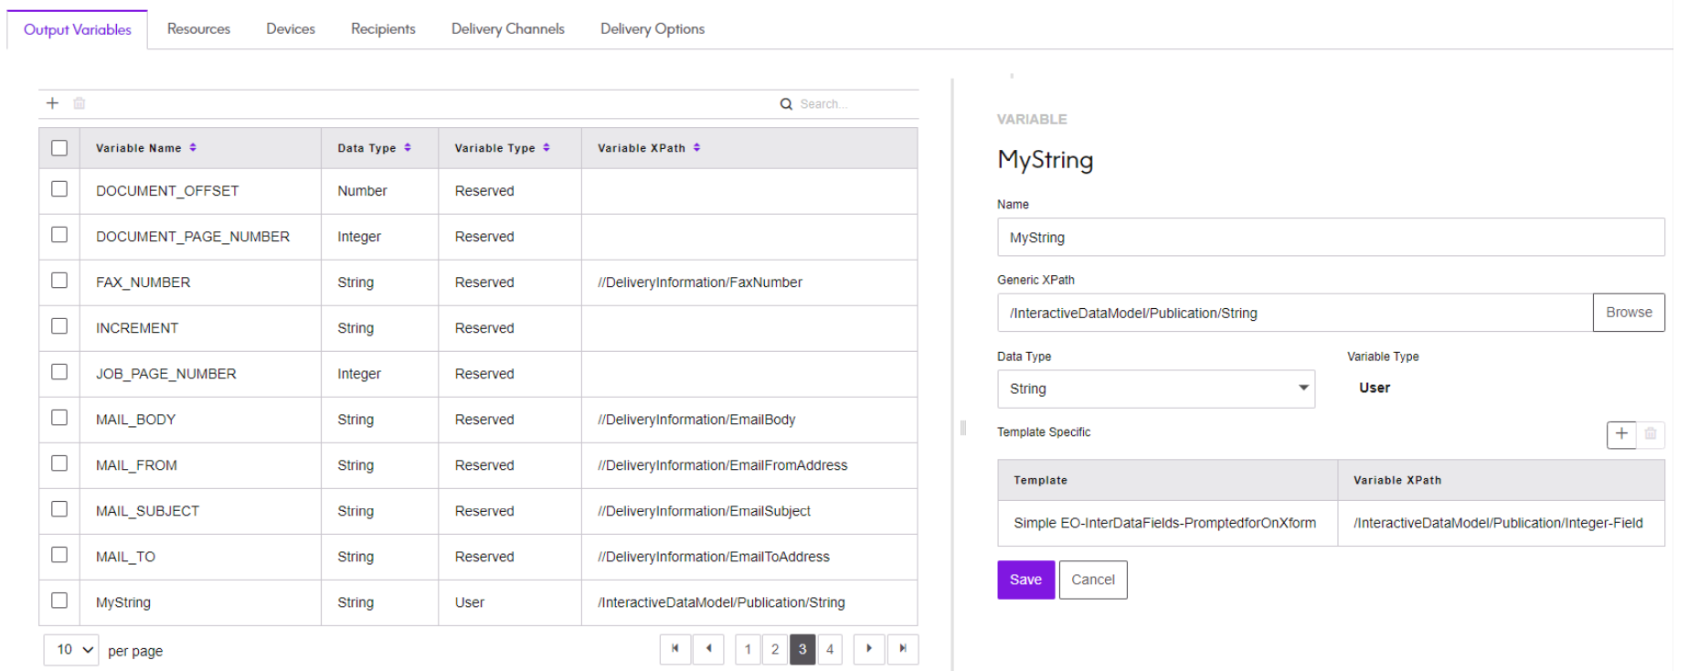The image size is (1699, 671).
Task: Click the delete variable trash icon
Action: pos(80,103)
